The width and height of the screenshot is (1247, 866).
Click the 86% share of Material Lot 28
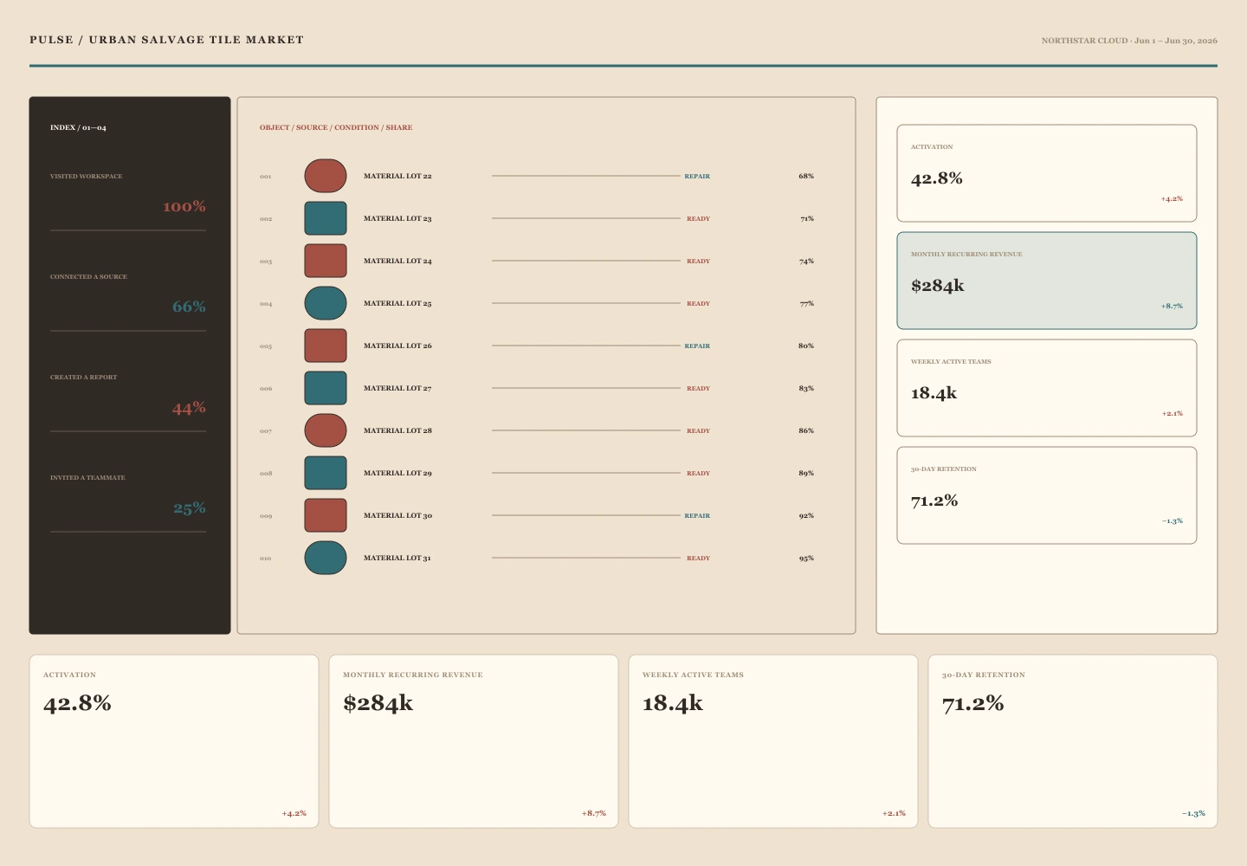click(806, 430)
